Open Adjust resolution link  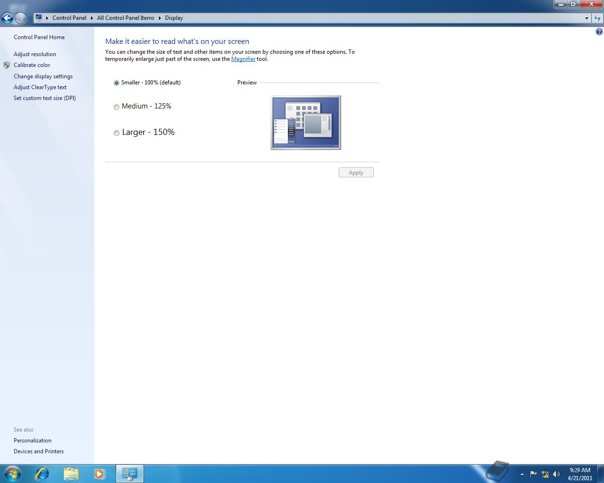35,54
